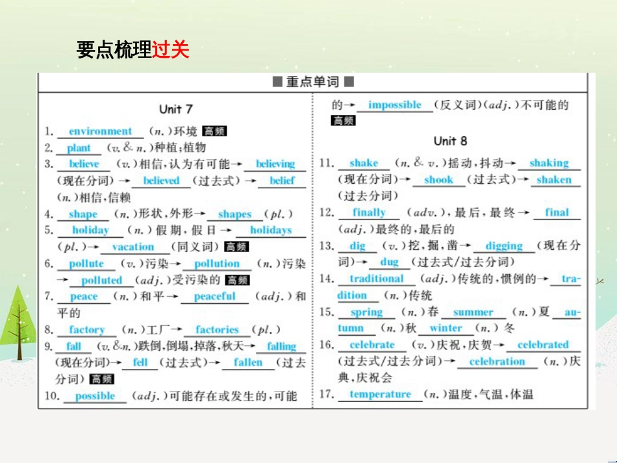
Task: Click the word environment
Action: [x=100, y=131]
